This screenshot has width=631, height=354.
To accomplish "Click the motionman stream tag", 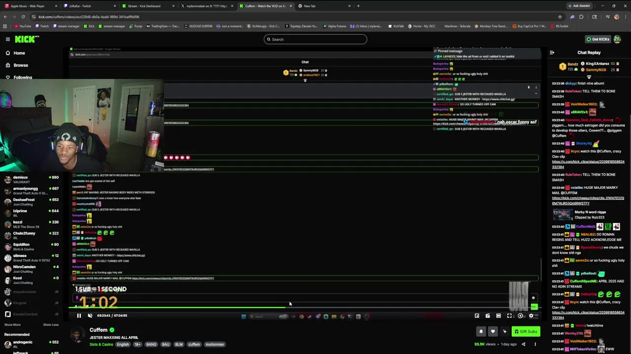I will tap(214, 345).
